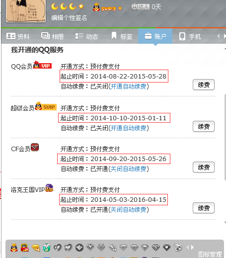
Task: Click the red penguin icon in bottom icon bar
Action: pos(14,248)
